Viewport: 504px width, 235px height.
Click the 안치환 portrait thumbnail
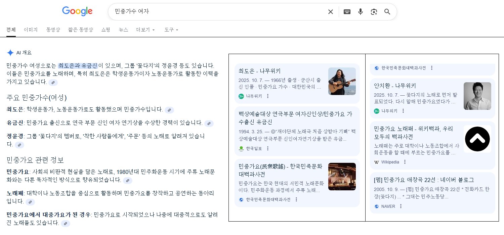[x=477, y=96]
